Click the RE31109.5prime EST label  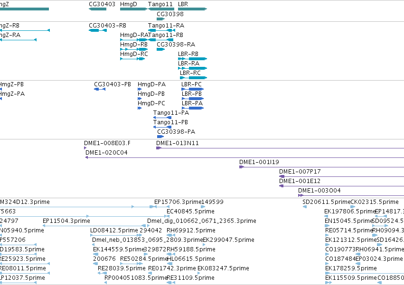coord(190,278)
